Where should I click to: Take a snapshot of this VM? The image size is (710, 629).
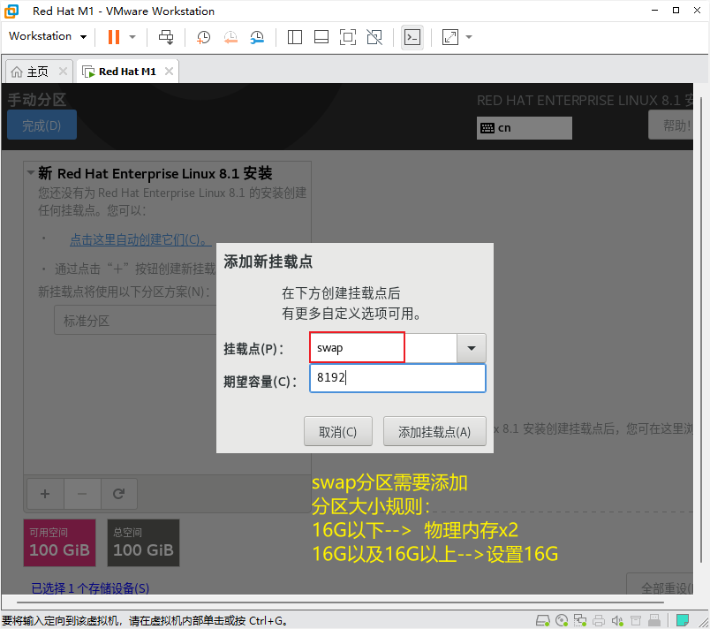203,37
